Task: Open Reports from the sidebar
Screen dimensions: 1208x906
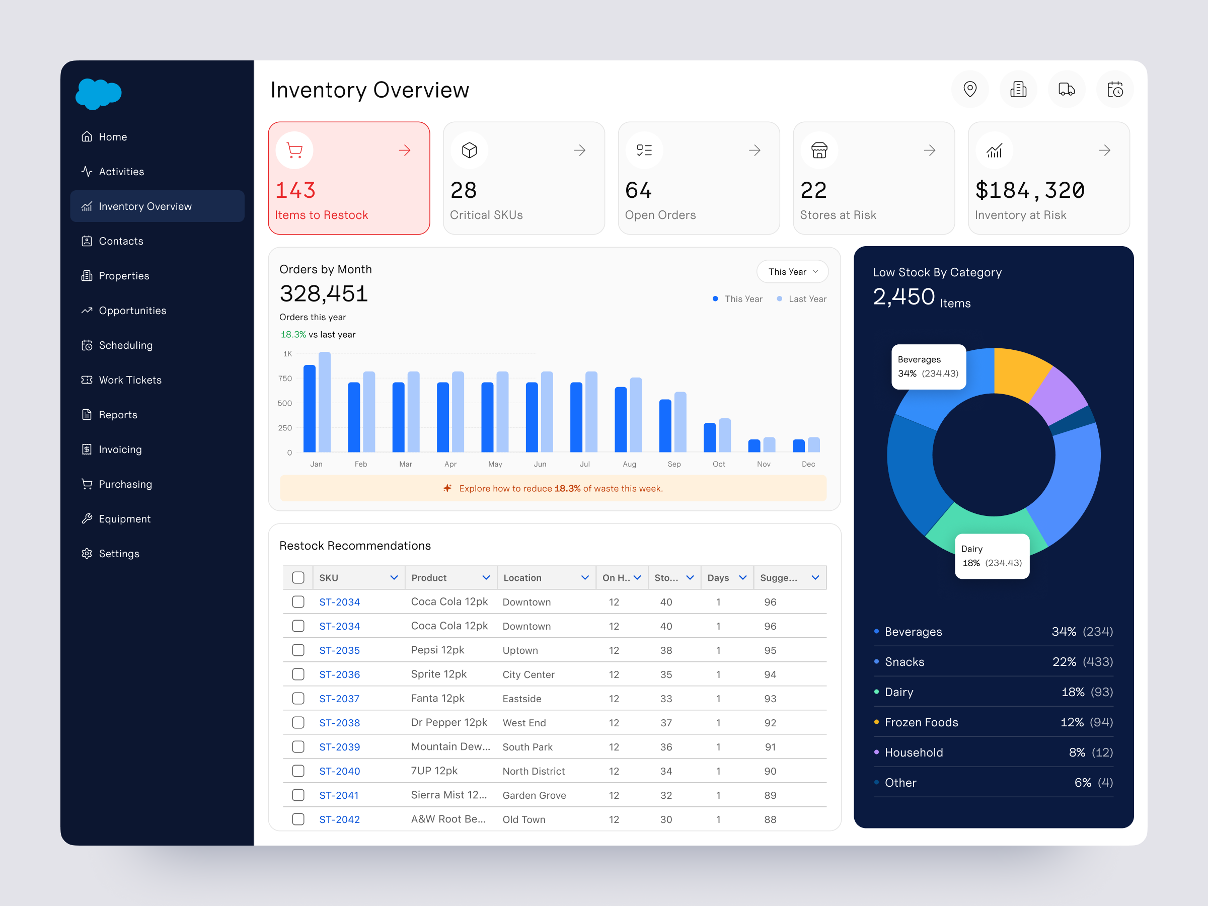Action: click(x=157, y=415)
